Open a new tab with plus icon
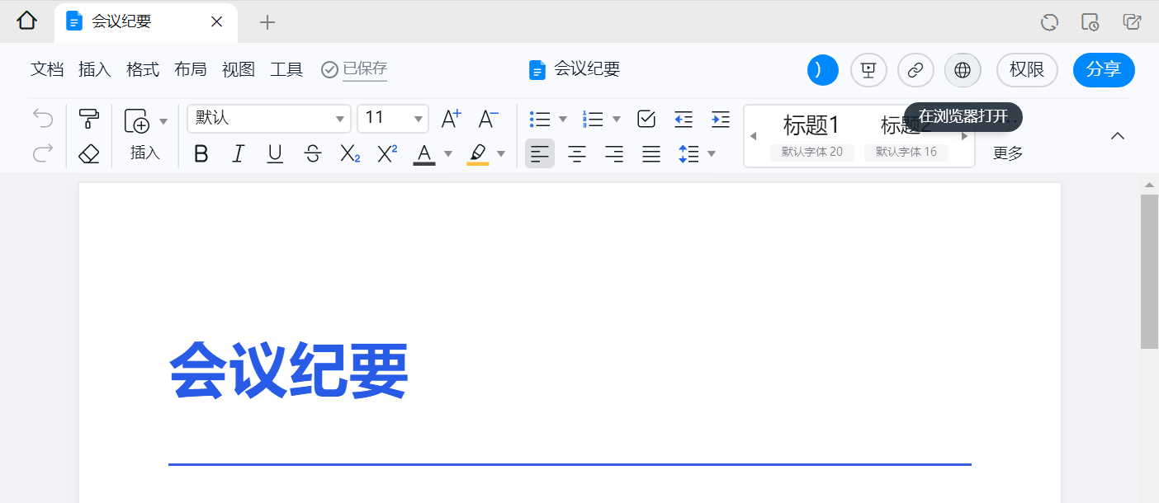Viewport: 1159px width, 503px height. pyautogui.click(x=267, y=22)
